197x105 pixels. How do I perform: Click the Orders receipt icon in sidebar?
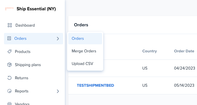[x=9, y=38]
